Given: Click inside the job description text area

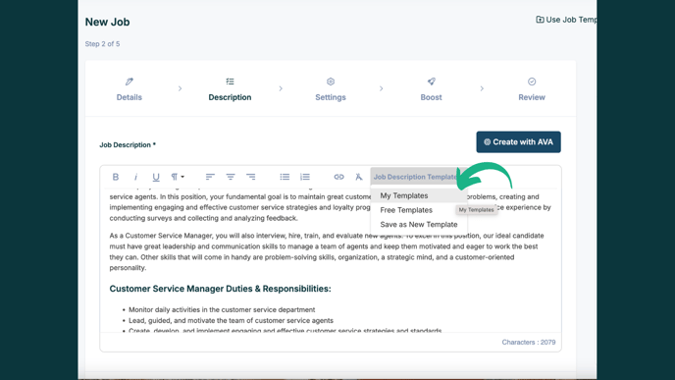Looking at the screenshot, I should (x=331, y=260).
